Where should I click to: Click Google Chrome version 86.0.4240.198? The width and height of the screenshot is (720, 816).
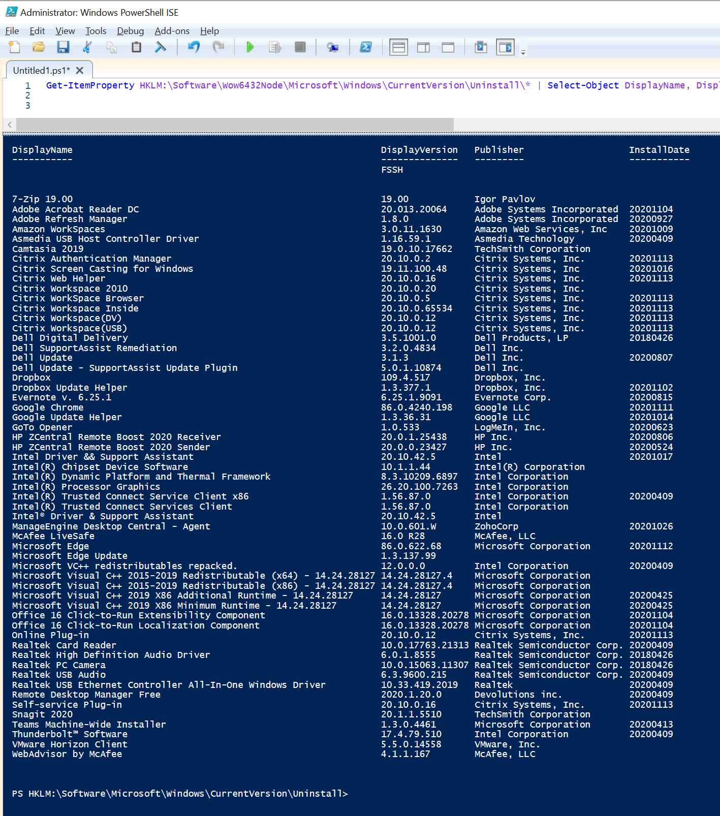pos(417,407)
